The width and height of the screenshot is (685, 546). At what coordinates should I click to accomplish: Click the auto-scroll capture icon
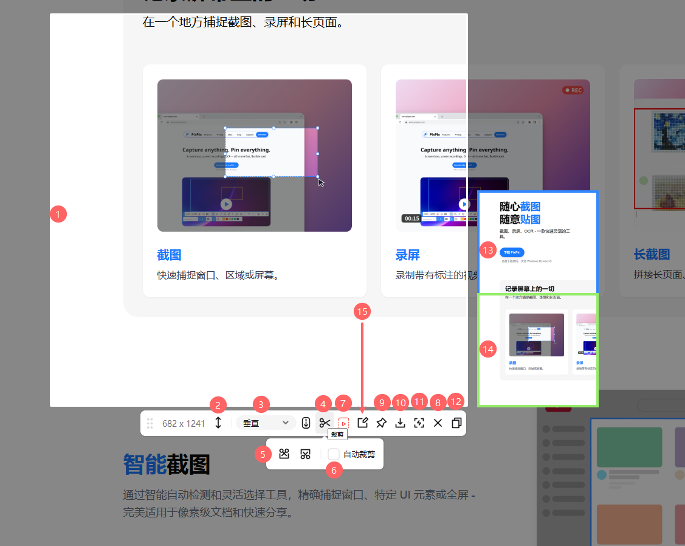(x=306, y=423)
